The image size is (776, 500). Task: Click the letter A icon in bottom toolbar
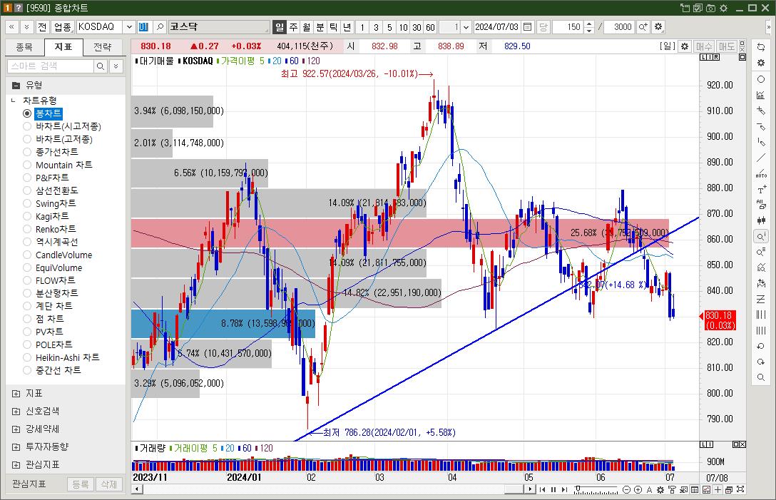(649, 489)
